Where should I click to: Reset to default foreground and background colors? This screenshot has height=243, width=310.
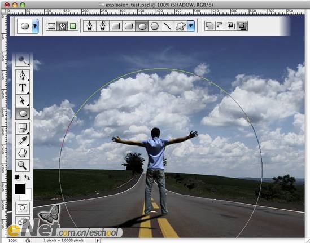coord(18,177)
